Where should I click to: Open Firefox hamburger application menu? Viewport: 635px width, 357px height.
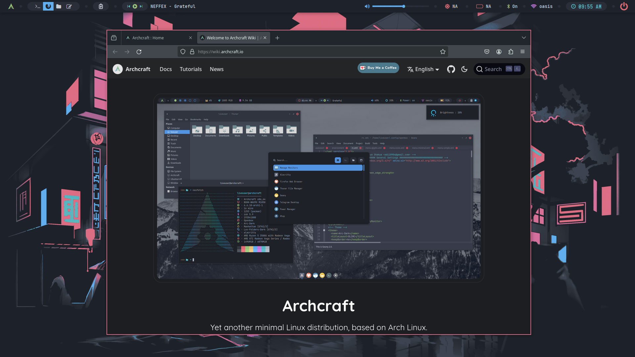523,52
